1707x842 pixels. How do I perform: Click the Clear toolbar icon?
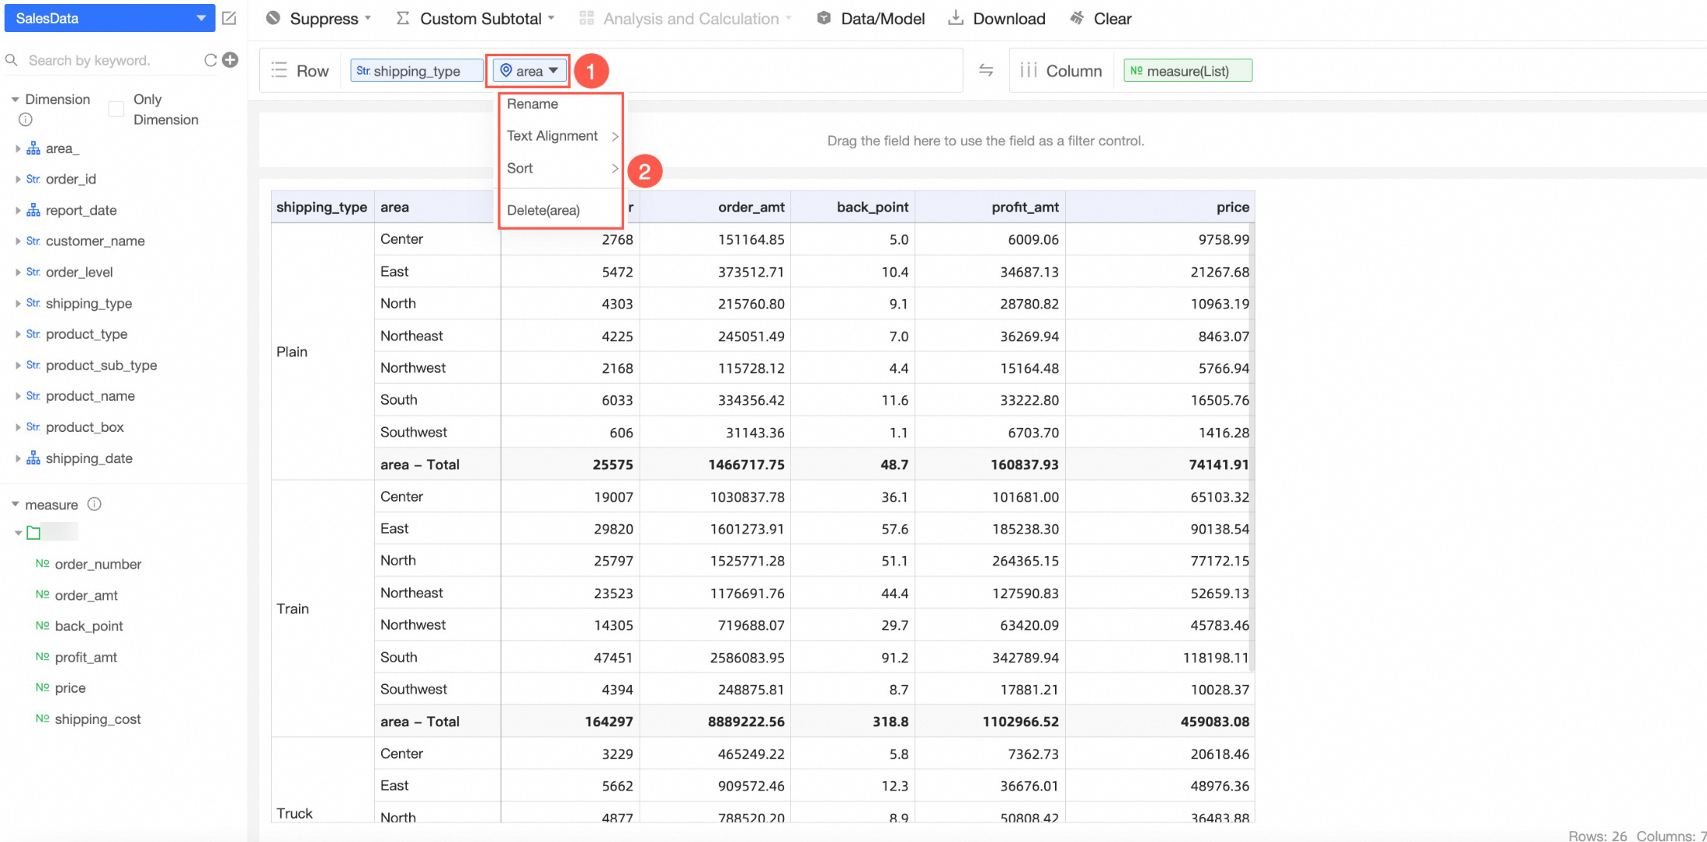click(1077, 18)
